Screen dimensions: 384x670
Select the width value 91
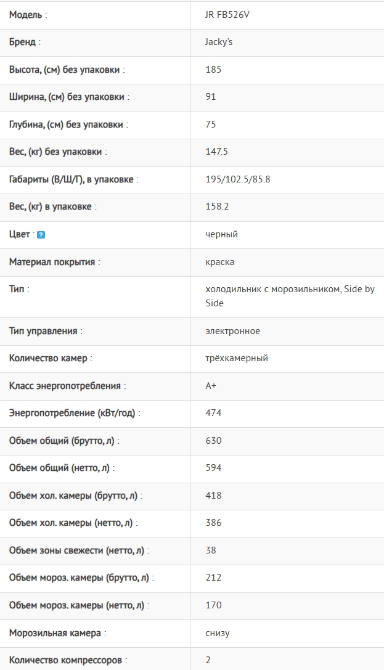[x=211, y=97]
